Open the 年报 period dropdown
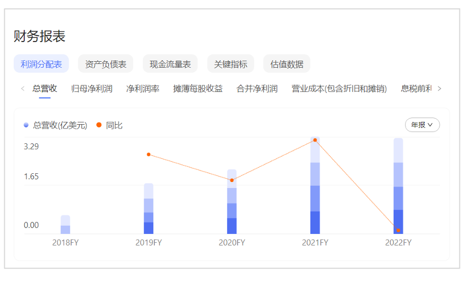Screen dimensions: 468x281 coord(422,125)
